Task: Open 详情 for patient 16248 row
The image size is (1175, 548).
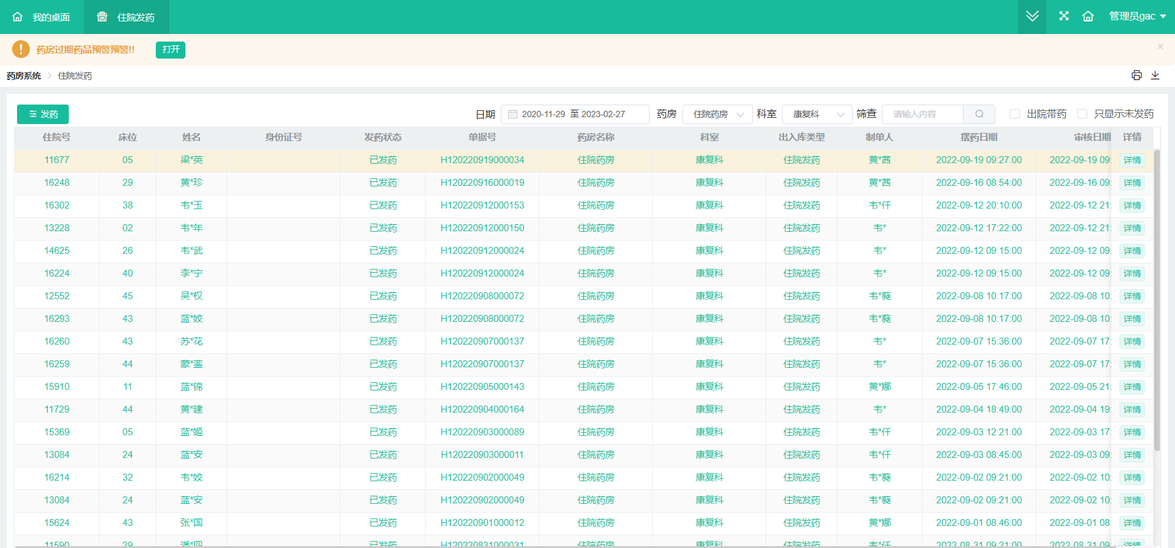Action: pyautogui.click(x=1132, y=183)
